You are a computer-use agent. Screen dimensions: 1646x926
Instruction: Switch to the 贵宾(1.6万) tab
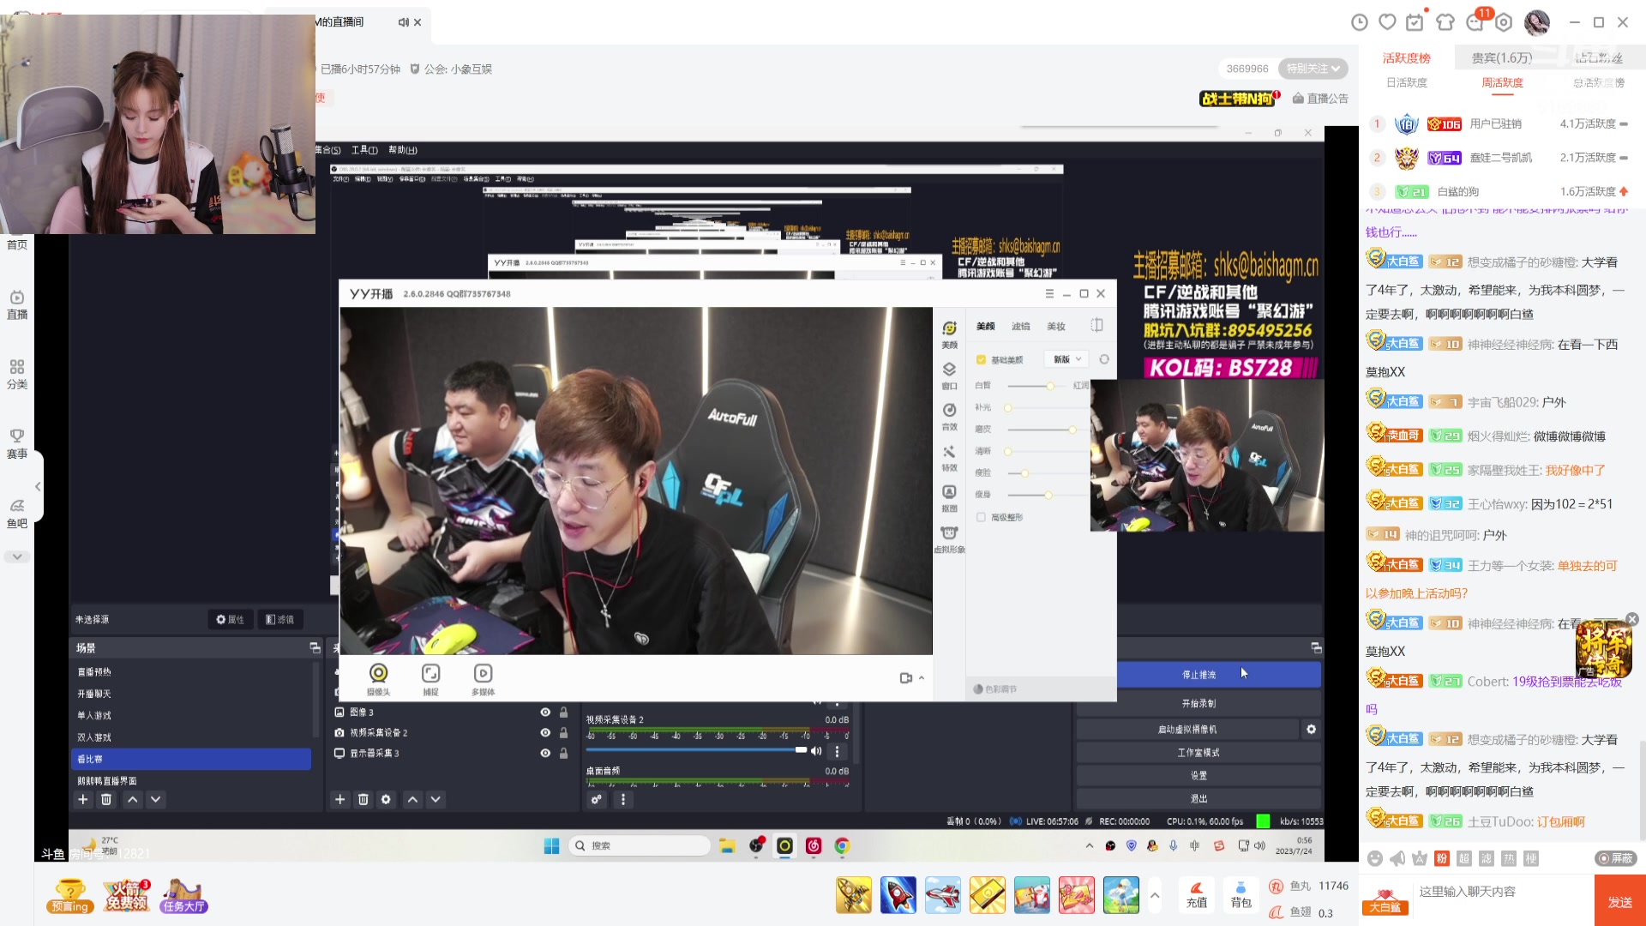[1502, 57]
